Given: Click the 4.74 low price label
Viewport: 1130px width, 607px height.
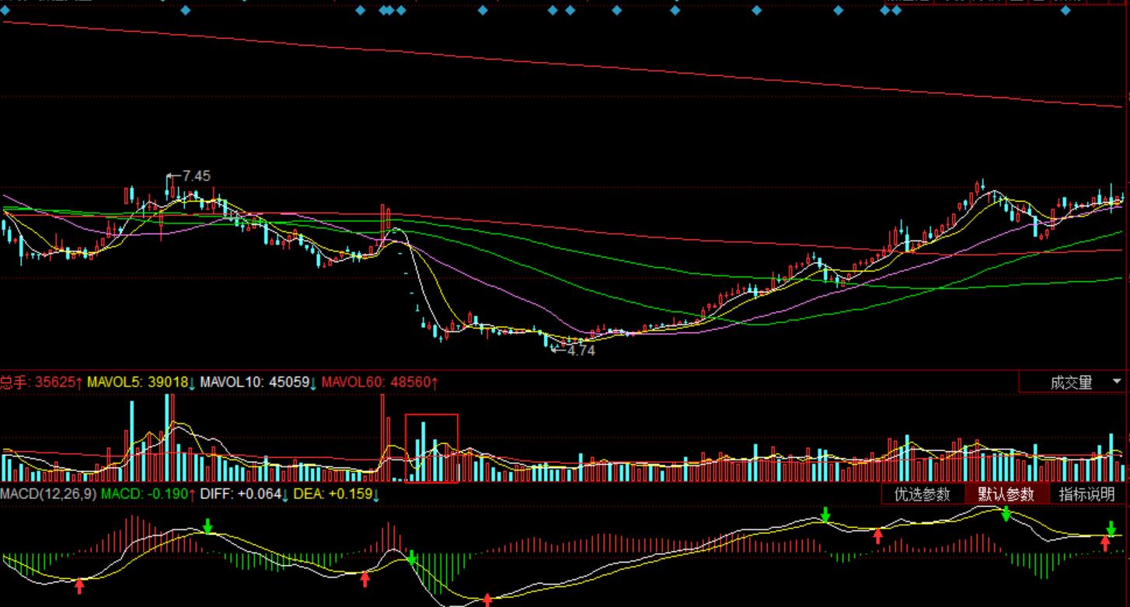Looking at the screenshot, I should tap(581, 350).
